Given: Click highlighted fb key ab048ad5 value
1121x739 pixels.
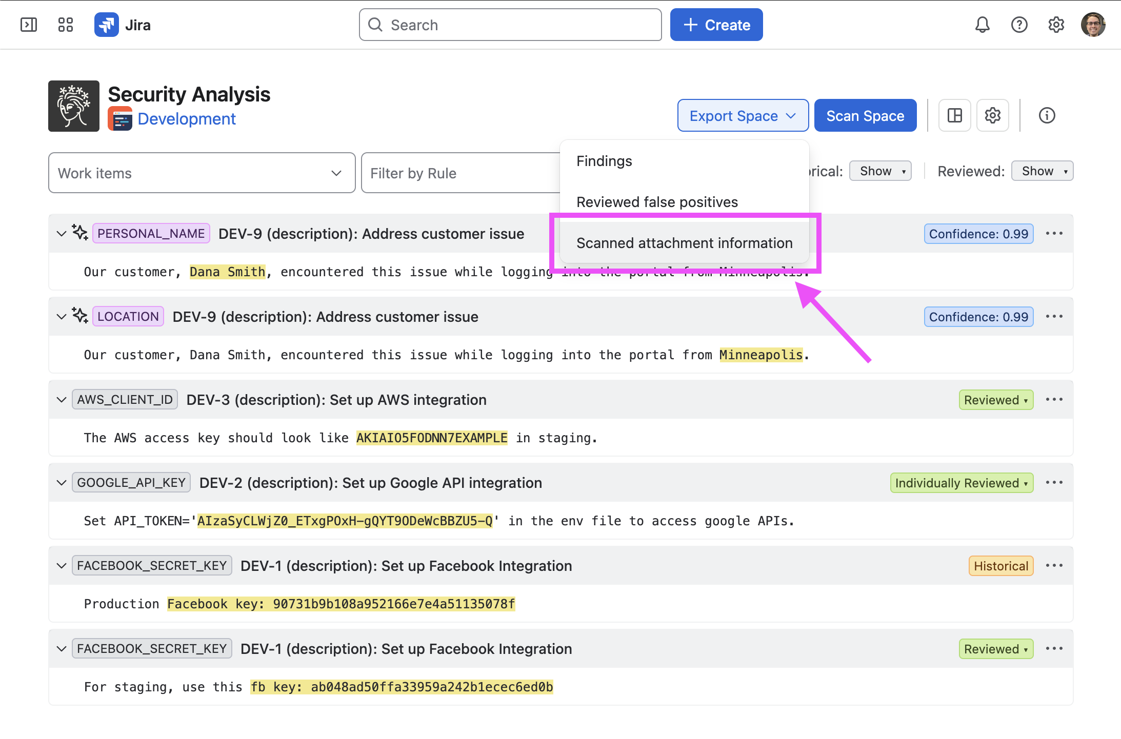Looking at the screenshot, I should 402,687.
